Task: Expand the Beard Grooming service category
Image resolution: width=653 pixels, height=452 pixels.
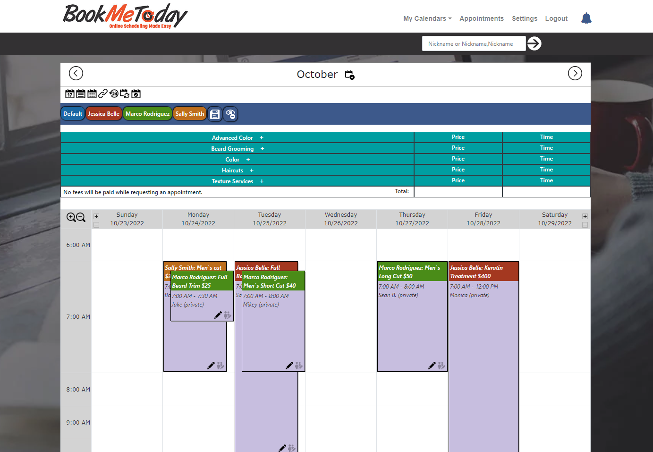Action: pos(262,148)
